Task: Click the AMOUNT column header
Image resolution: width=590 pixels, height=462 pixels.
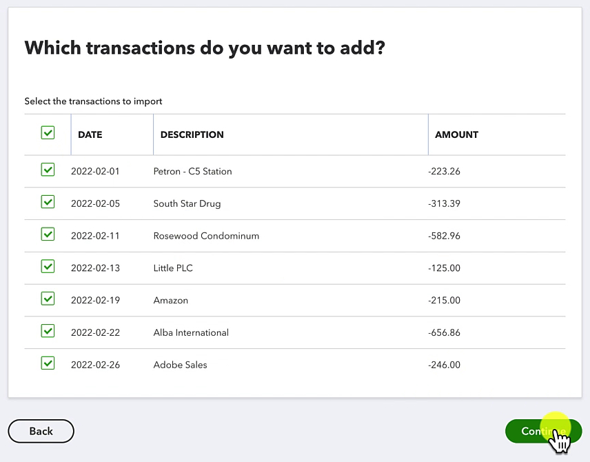Action: point(456,134)
